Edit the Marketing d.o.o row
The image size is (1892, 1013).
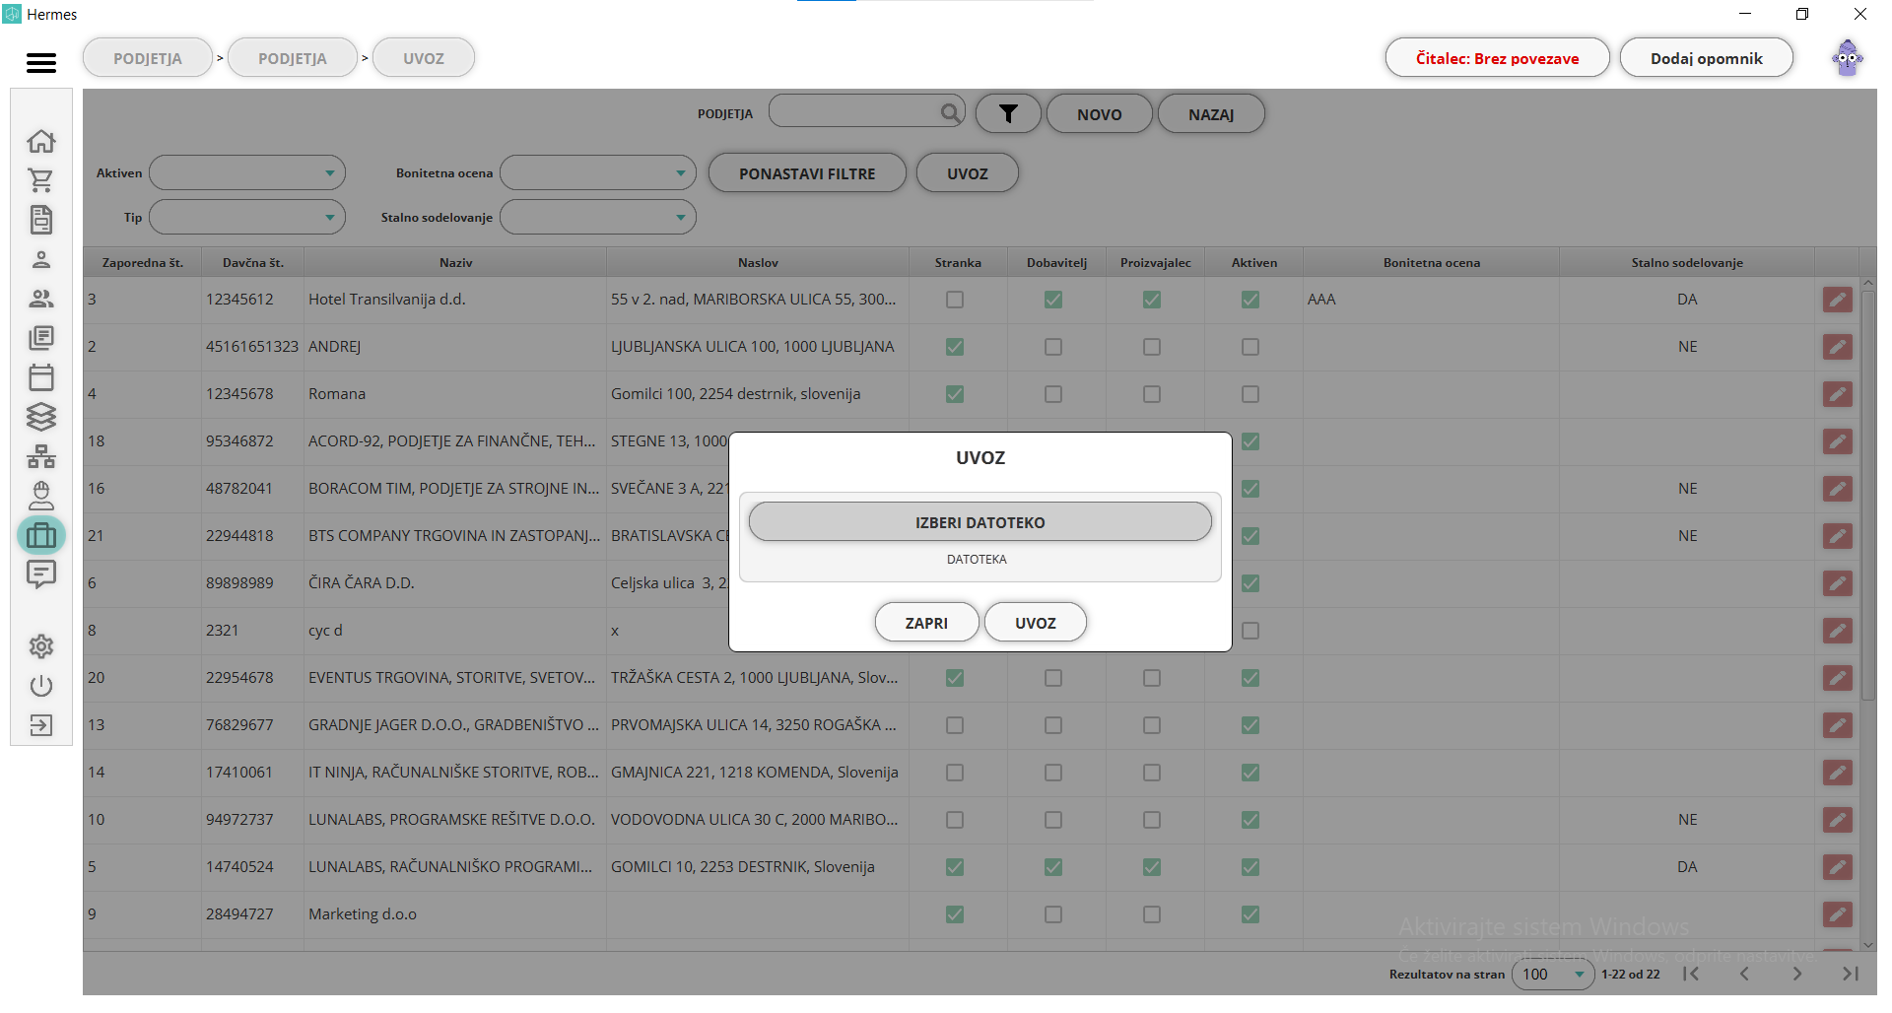1837,914
